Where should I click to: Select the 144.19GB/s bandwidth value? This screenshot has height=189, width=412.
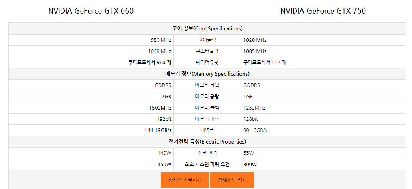158,130
